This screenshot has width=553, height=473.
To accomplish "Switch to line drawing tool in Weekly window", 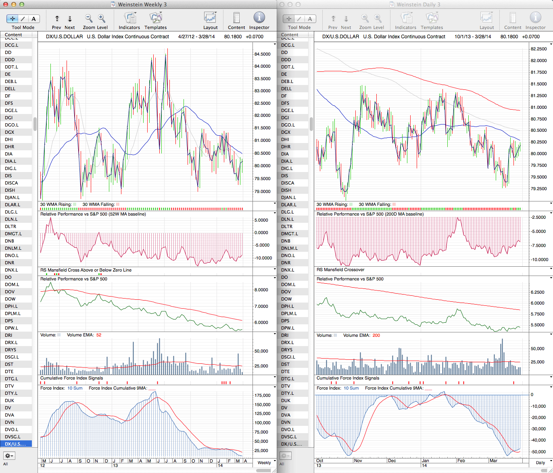I will point(23,19).
